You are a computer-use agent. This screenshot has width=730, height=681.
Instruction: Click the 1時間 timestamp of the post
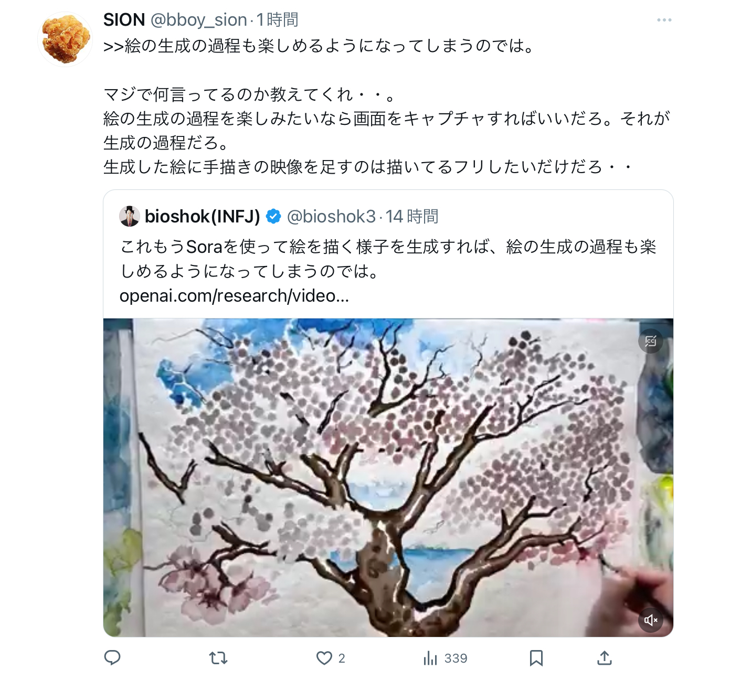tap(277, 20)
